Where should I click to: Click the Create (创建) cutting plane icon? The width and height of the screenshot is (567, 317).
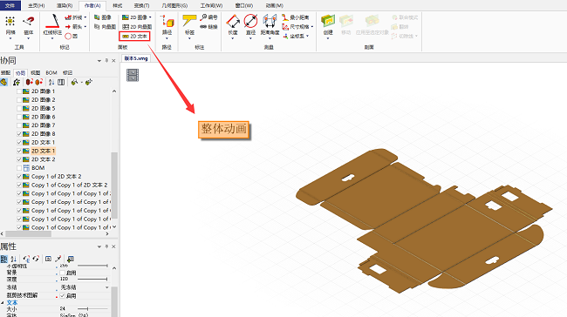click(328, 21)
